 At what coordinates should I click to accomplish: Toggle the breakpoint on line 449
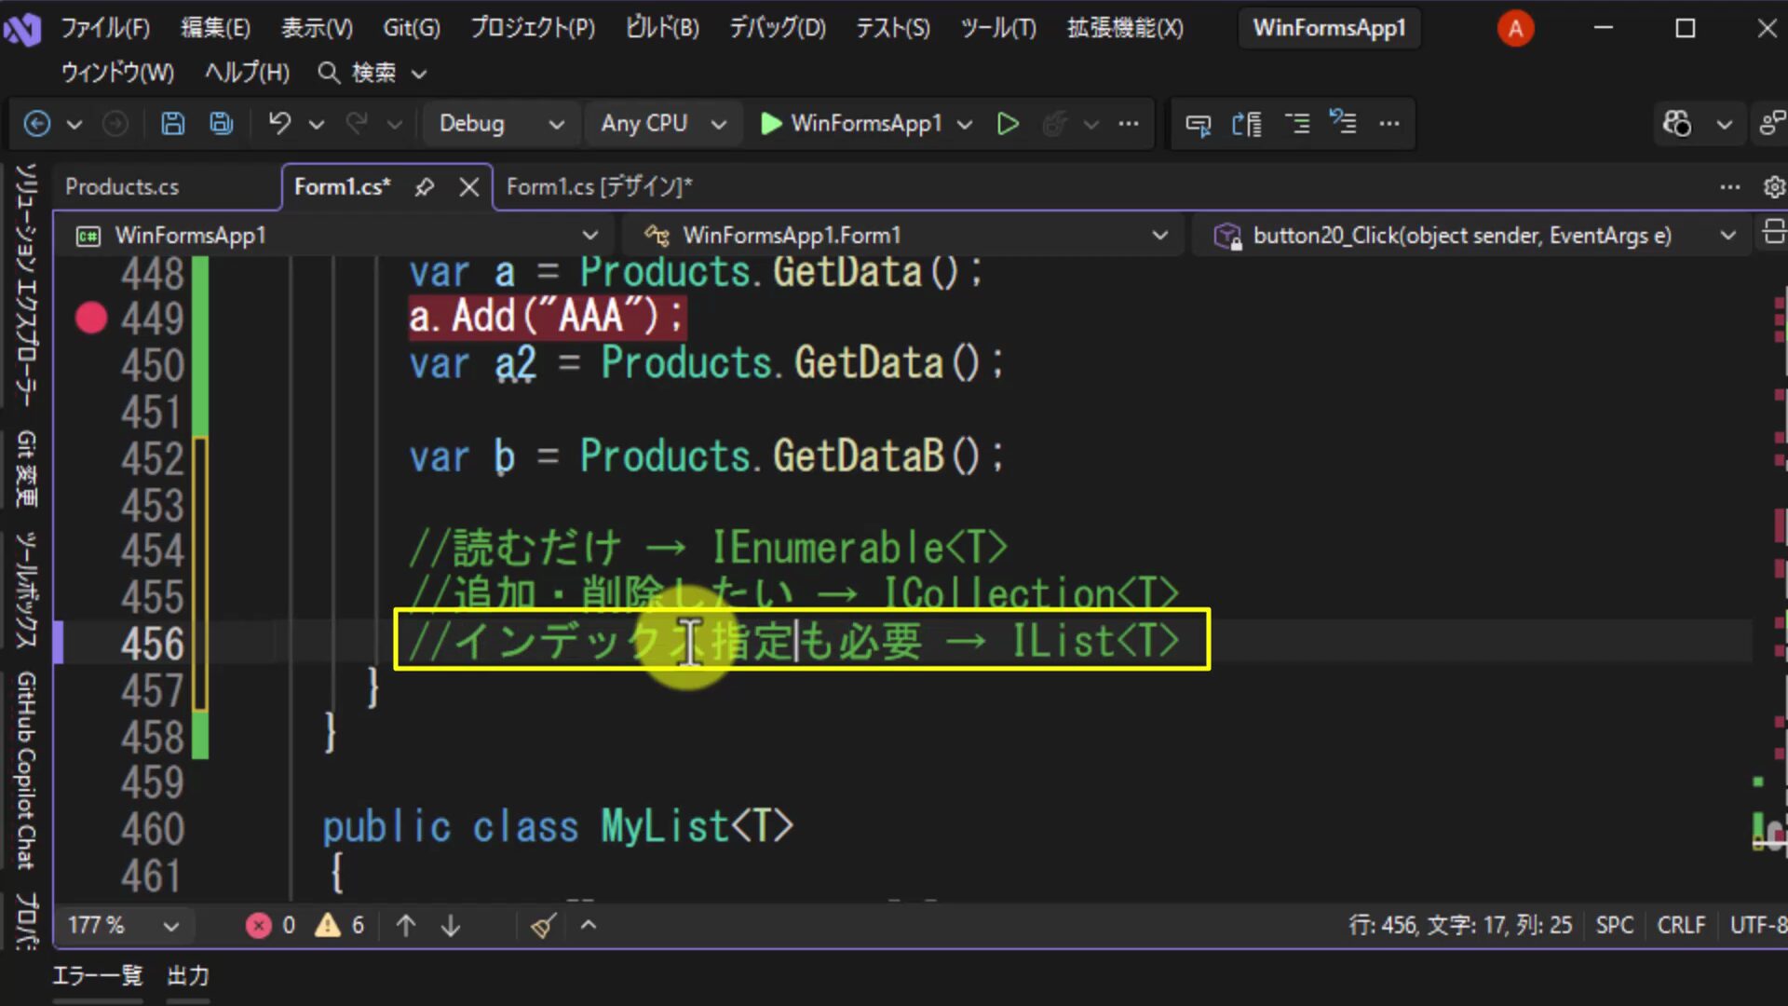(91, 318)
